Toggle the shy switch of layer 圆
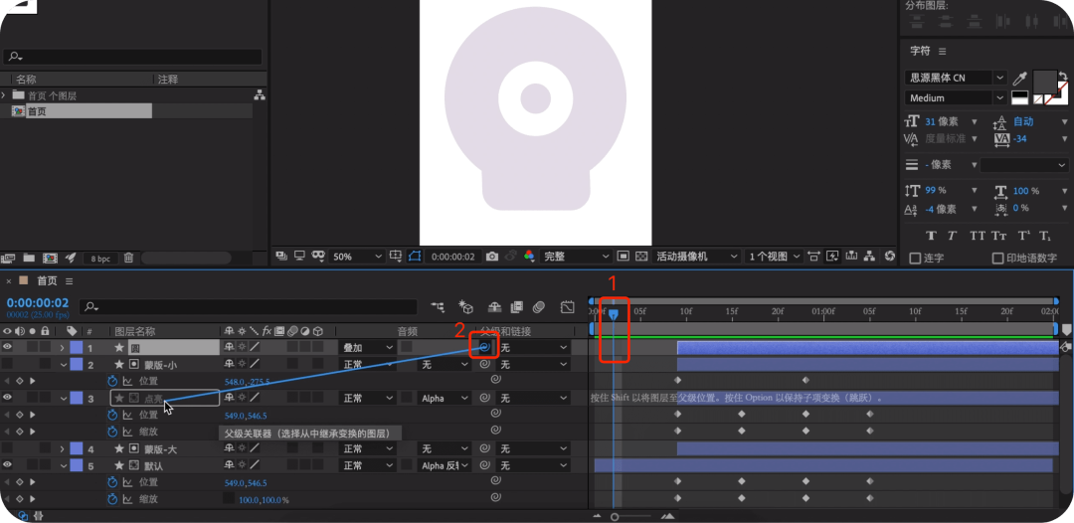Image resolution: width=1074 pixels, height=523 pixels. pyautogui.click(x=229, y=348)
